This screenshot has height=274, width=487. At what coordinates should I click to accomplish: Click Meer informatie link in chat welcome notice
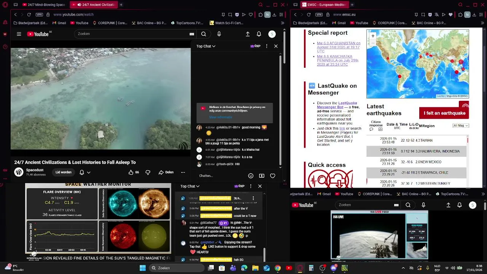[x=221, y=117]
